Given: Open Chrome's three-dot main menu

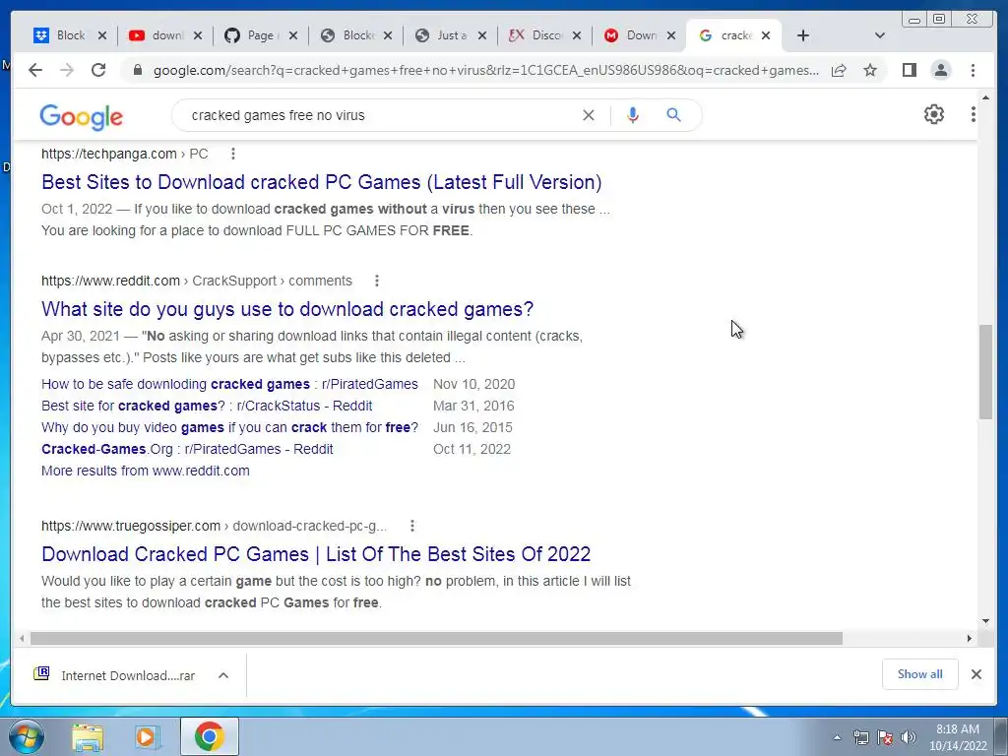Looking at the screenshot, I should point(973,70).
